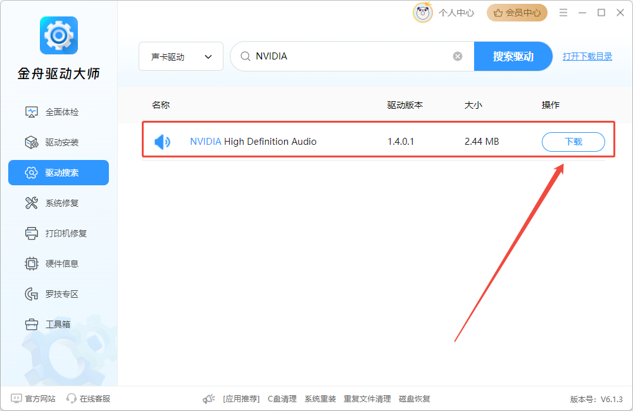Image resolution: width=633 pixels, height=411 pixels.
Task: Click the 搜索驱动 button
Action: click(513, 56)
